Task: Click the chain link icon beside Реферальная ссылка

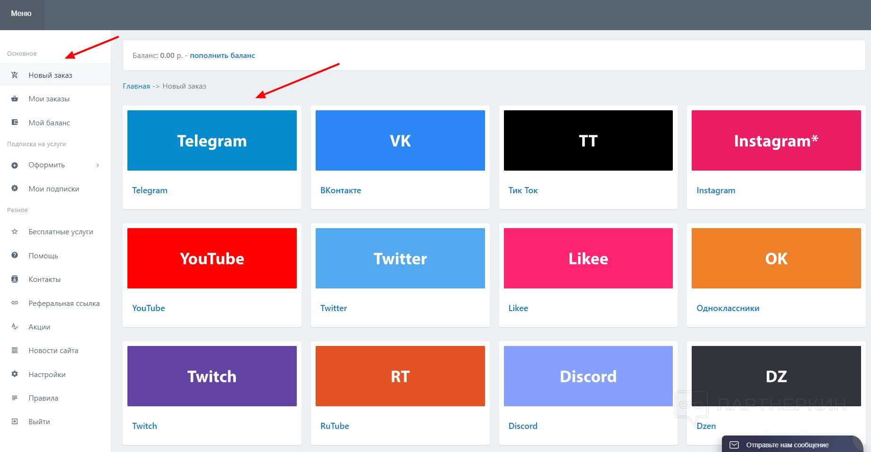Action: (x=15, y=303)
